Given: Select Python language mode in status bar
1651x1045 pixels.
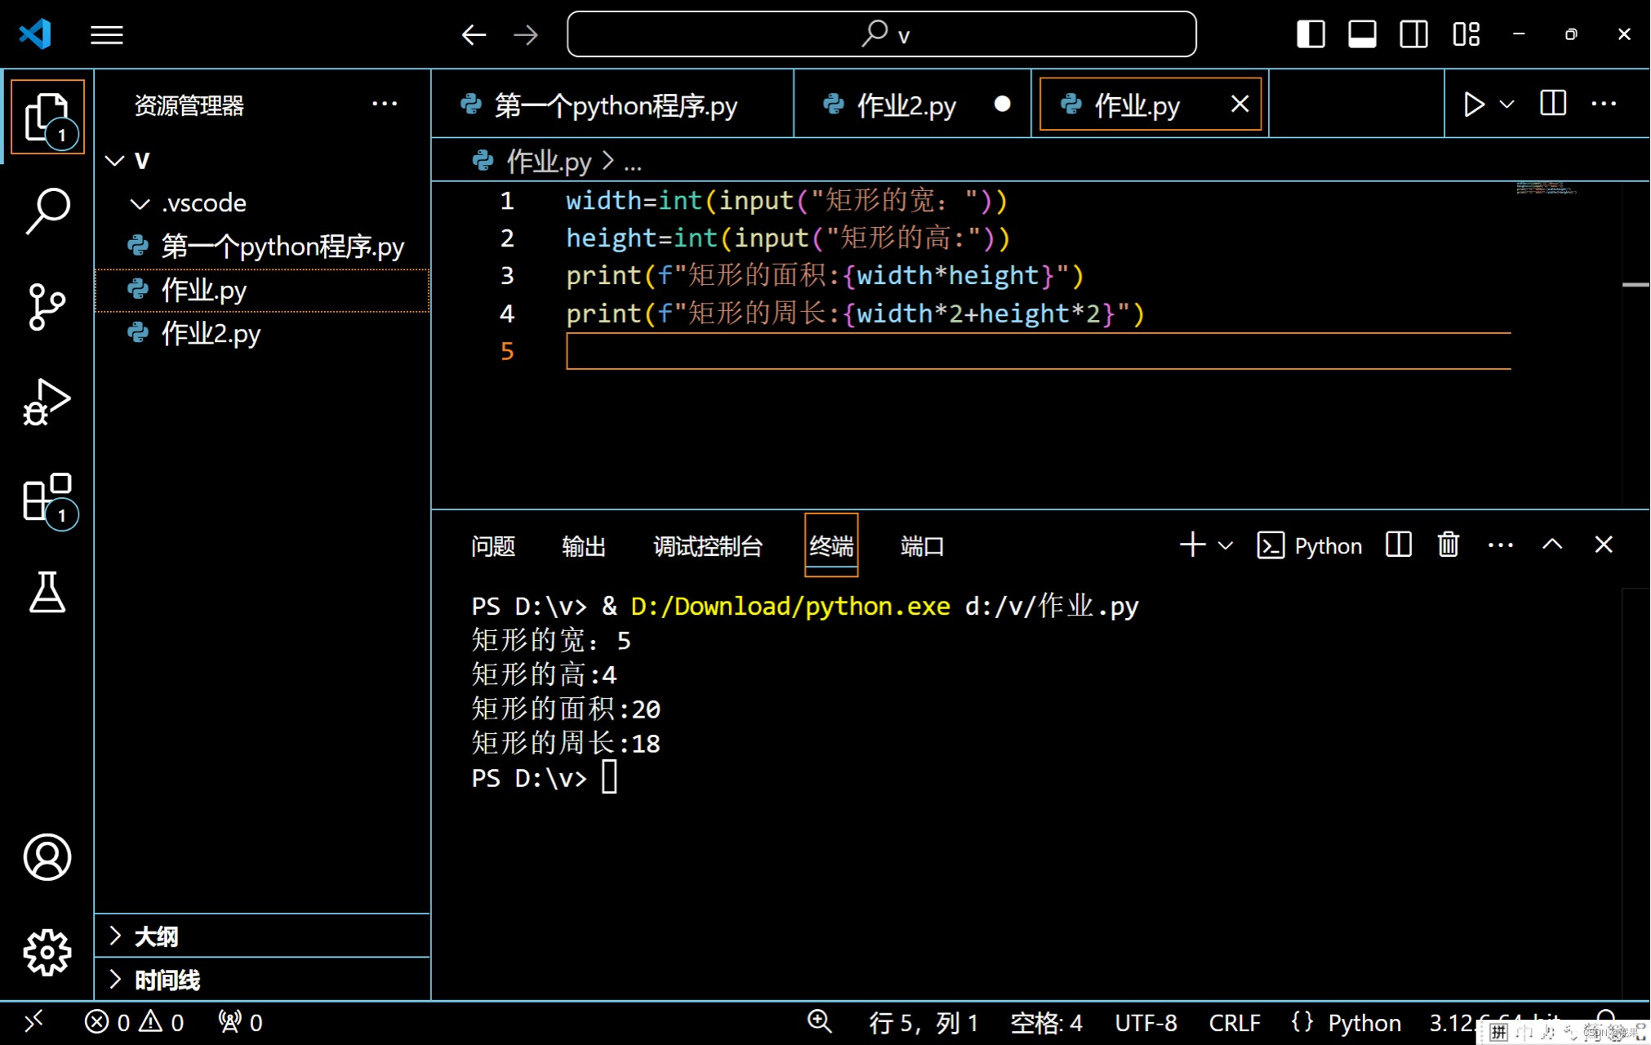Looking at the screenshot, I should pos(1364,1023).
